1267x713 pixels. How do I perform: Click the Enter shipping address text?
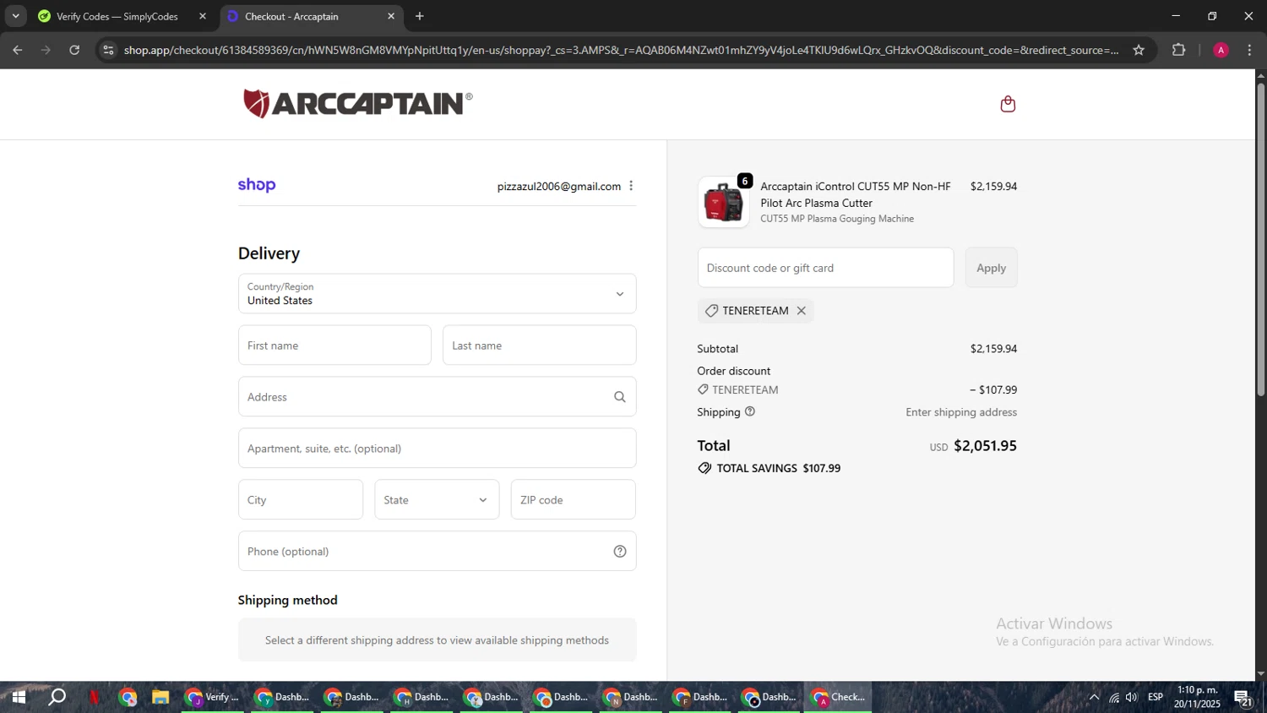click(961, 412)
